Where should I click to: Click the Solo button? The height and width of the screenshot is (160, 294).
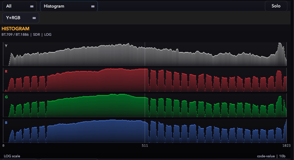click(276, 6)
